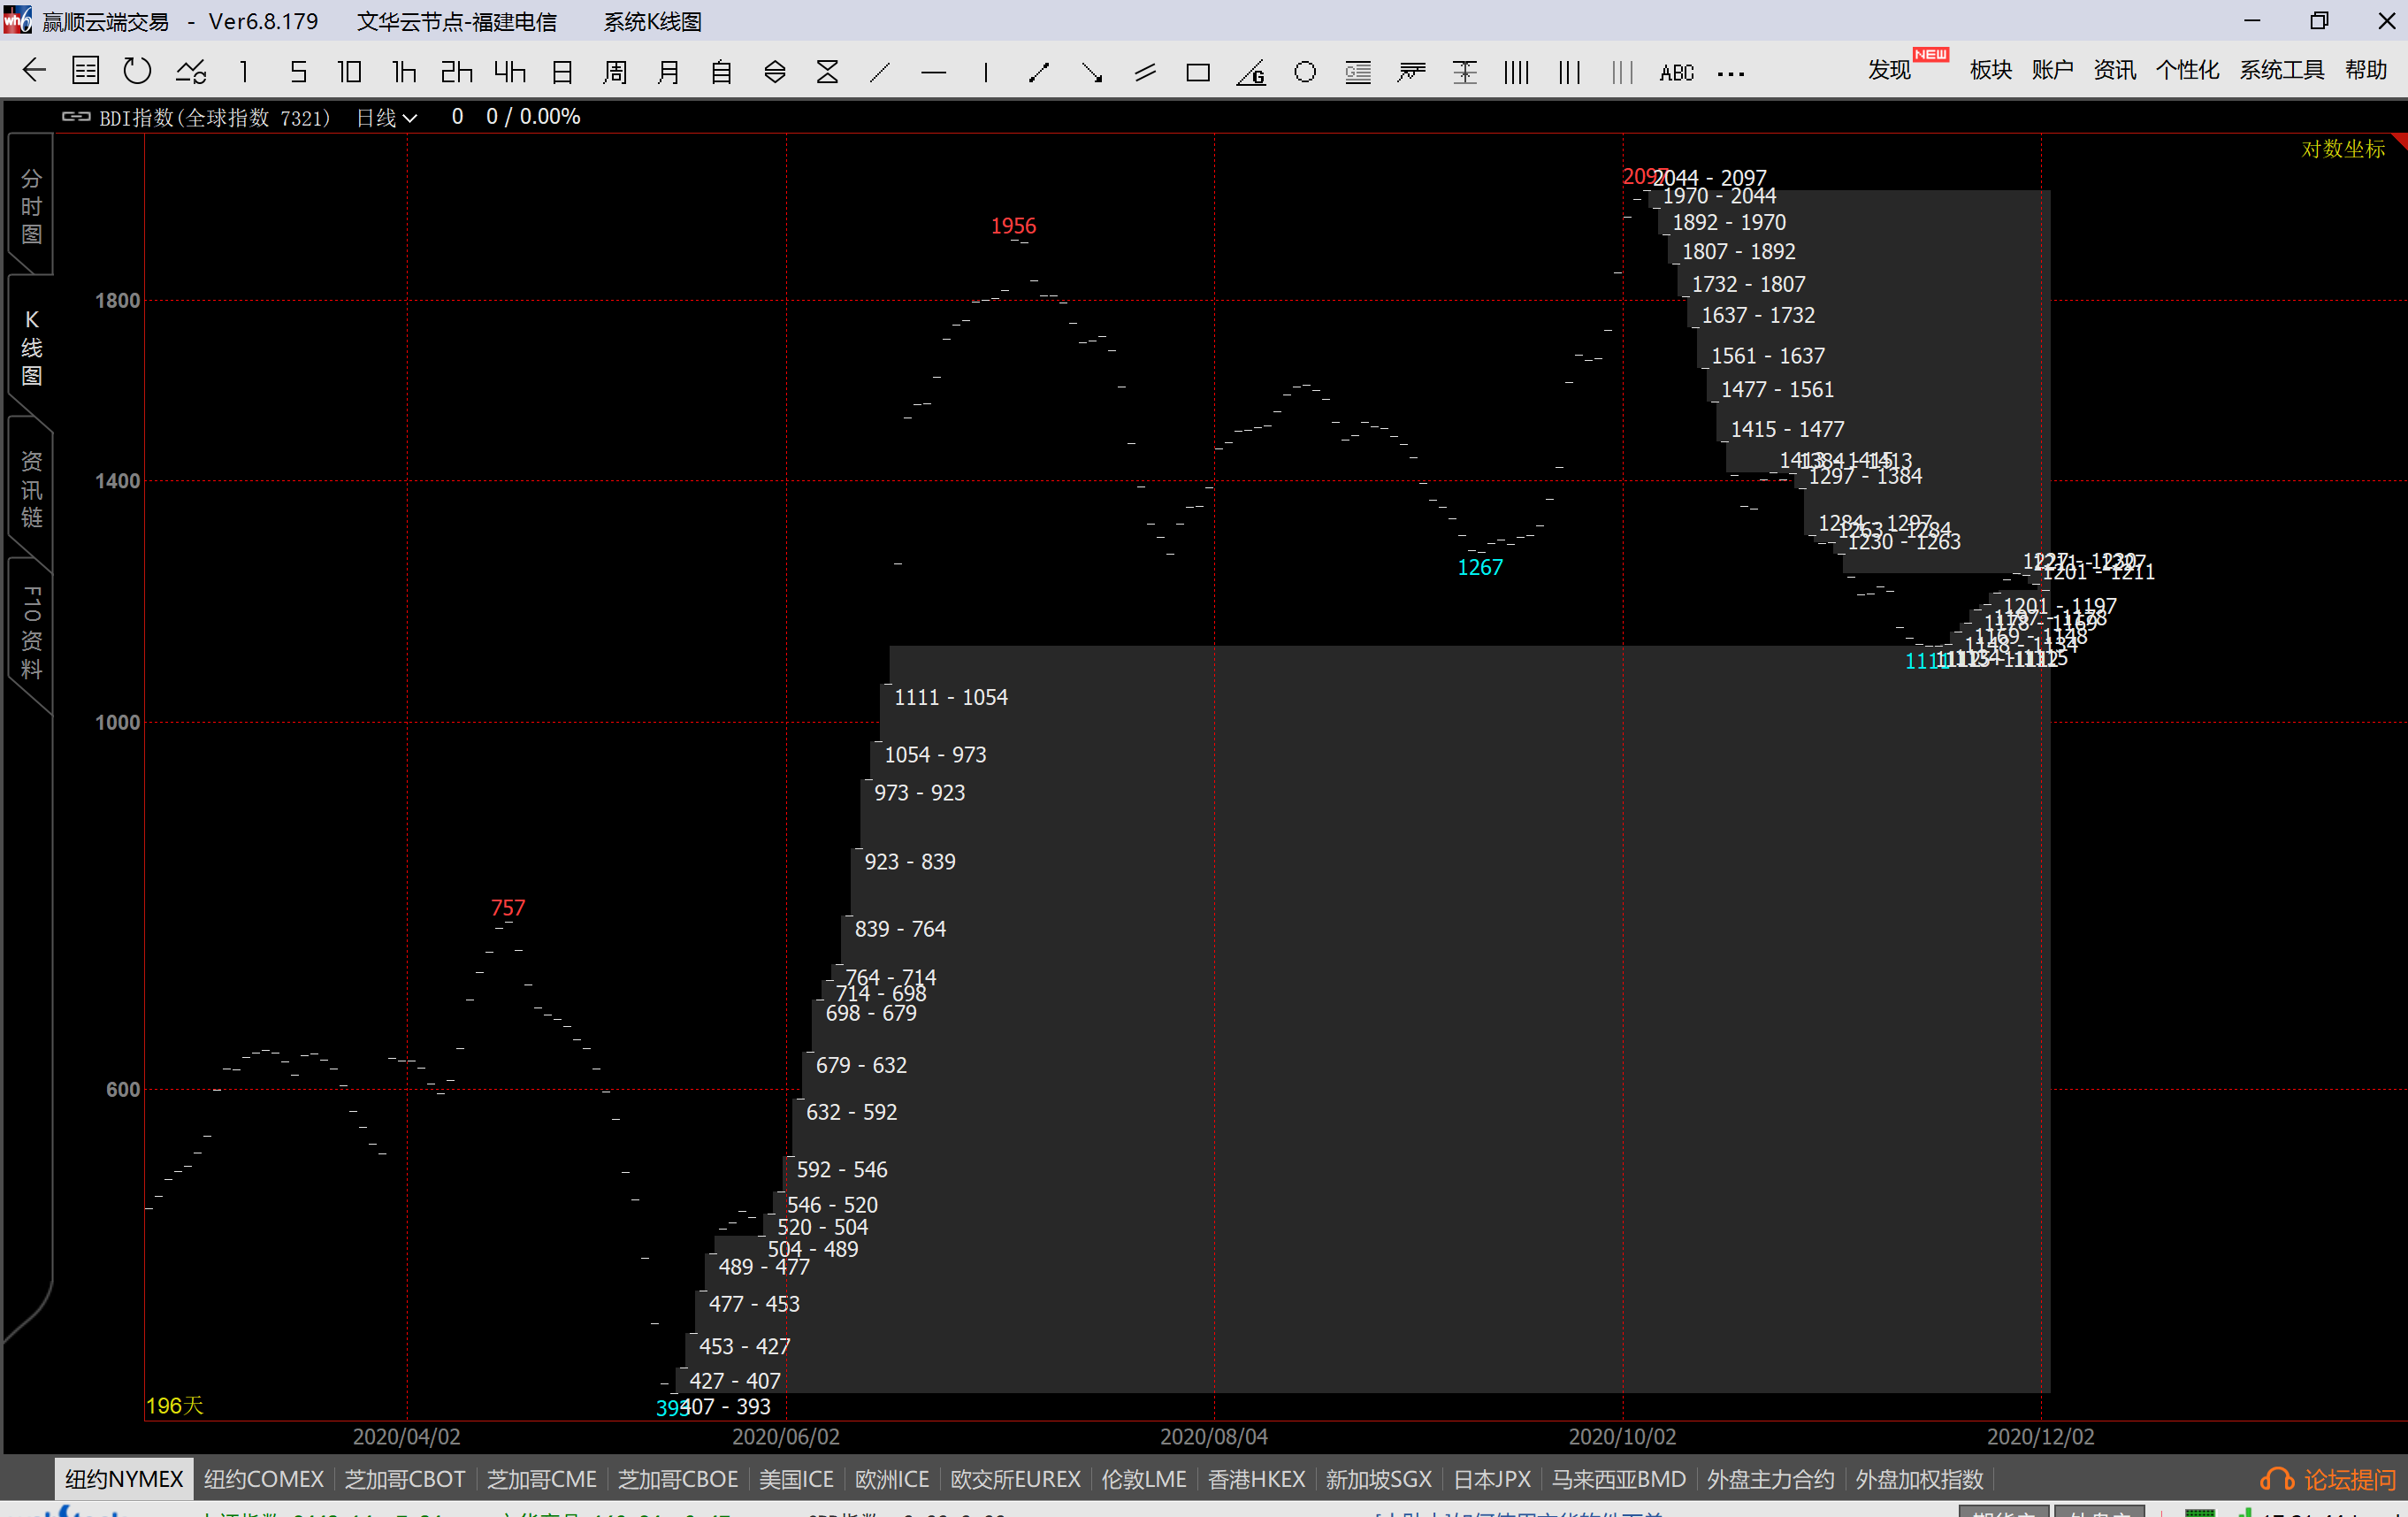Open the 发现 button
Screen dimensions: 2408x1517
click(x=1888, y=70)
